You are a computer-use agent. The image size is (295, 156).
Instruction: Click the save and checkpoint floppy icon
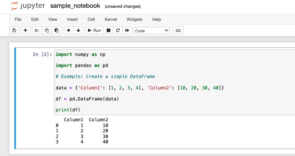coord(14,30)
